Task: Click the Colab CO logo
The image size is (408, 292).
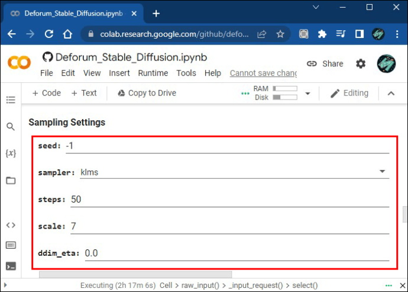Action: click(x=19, y=63)
